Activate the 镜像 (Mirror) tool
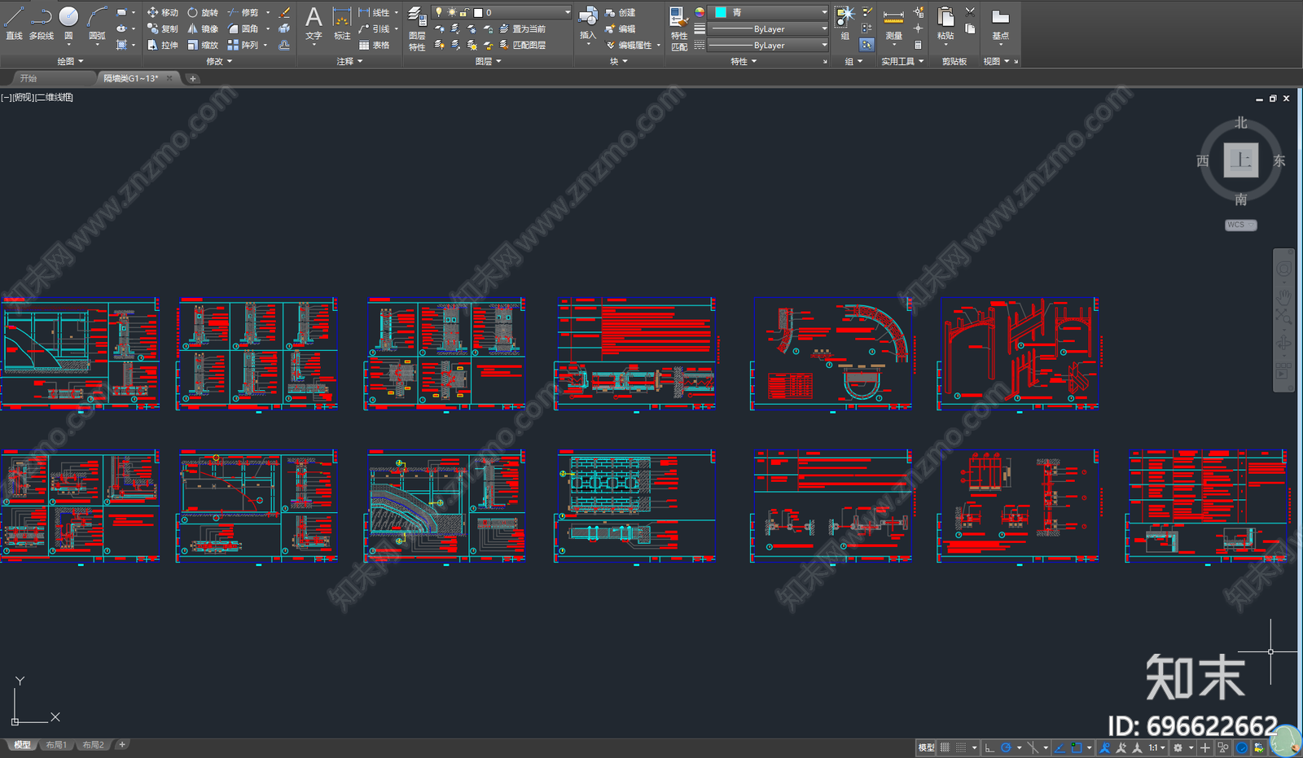Screen dimensions: 1303x758 (203, 29)
